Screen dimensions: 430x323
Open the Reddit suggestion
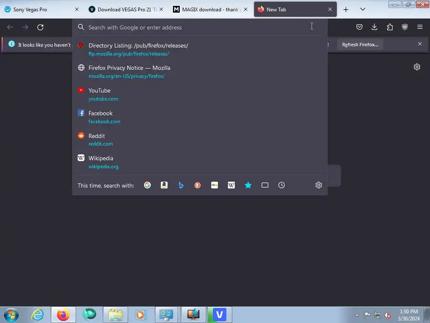click(200, 140)
